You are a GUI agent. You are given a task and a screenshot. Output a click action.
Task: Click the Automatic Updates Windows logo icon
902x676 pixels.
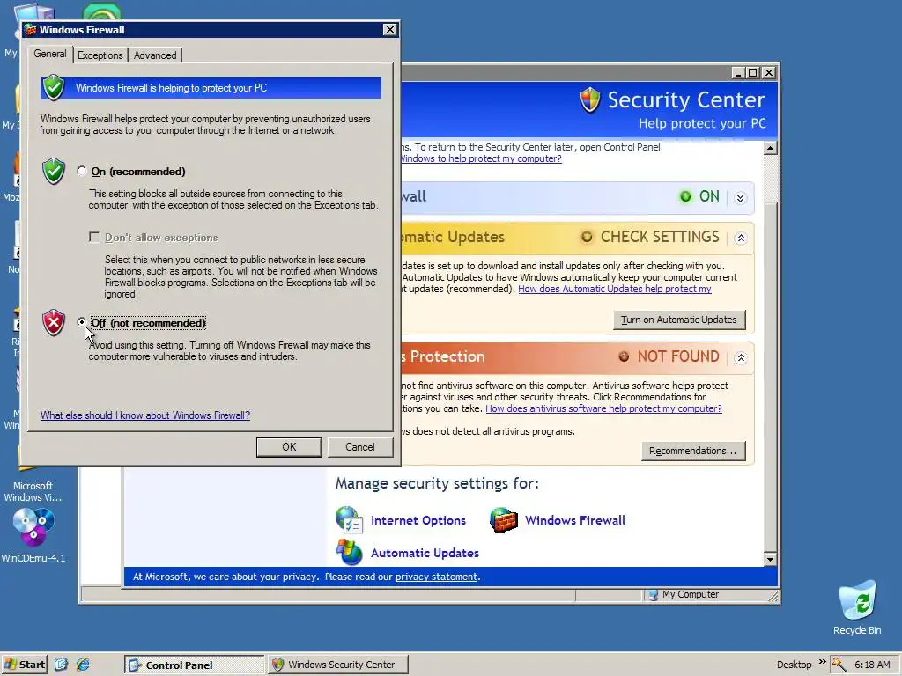(x=349, y=553)
